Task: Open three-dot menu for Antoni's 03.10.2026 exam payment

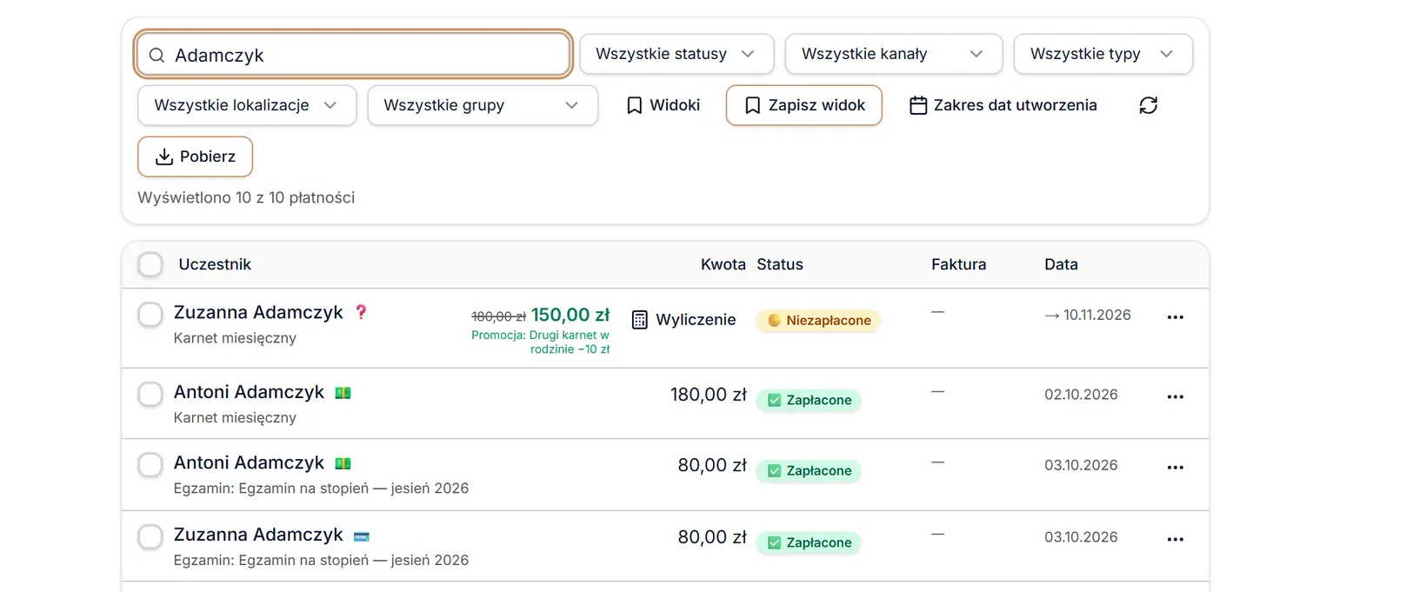Action: 1176,468
